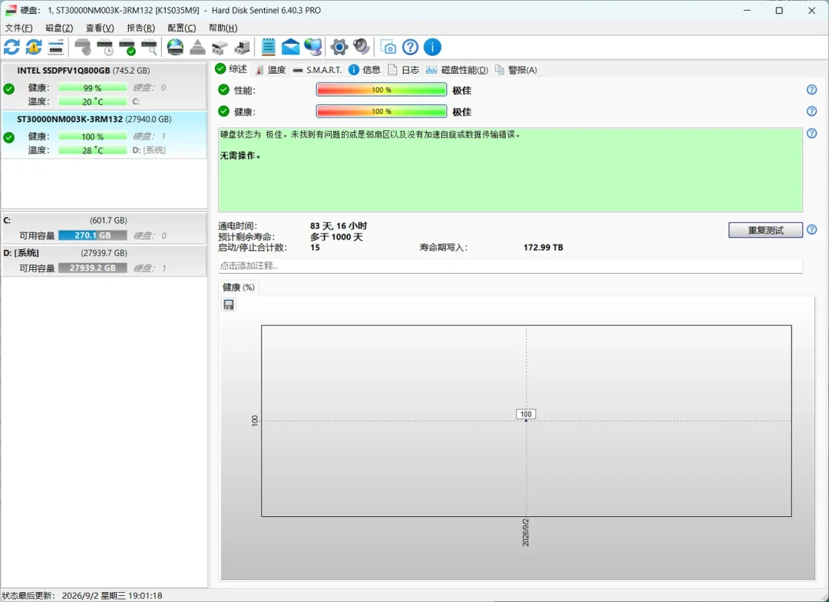Click the 点击添加注释 comment field
Image resolution: width=829 pixels, height=602 pixels.
(x=510, y=265)
